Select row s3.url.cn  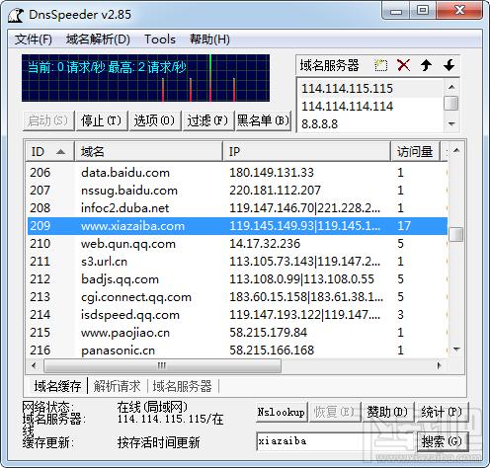coord(237,262)
